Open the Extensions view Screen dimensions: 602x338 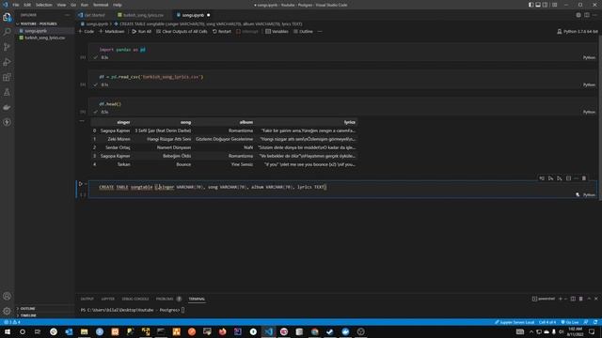pyautogui.click(x=7, y=77)
